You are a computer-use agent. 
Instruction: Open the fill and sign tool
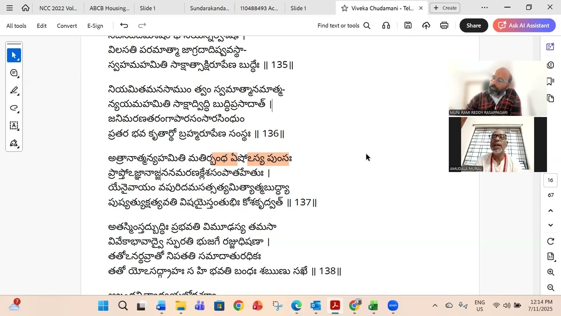pos(14,143)
